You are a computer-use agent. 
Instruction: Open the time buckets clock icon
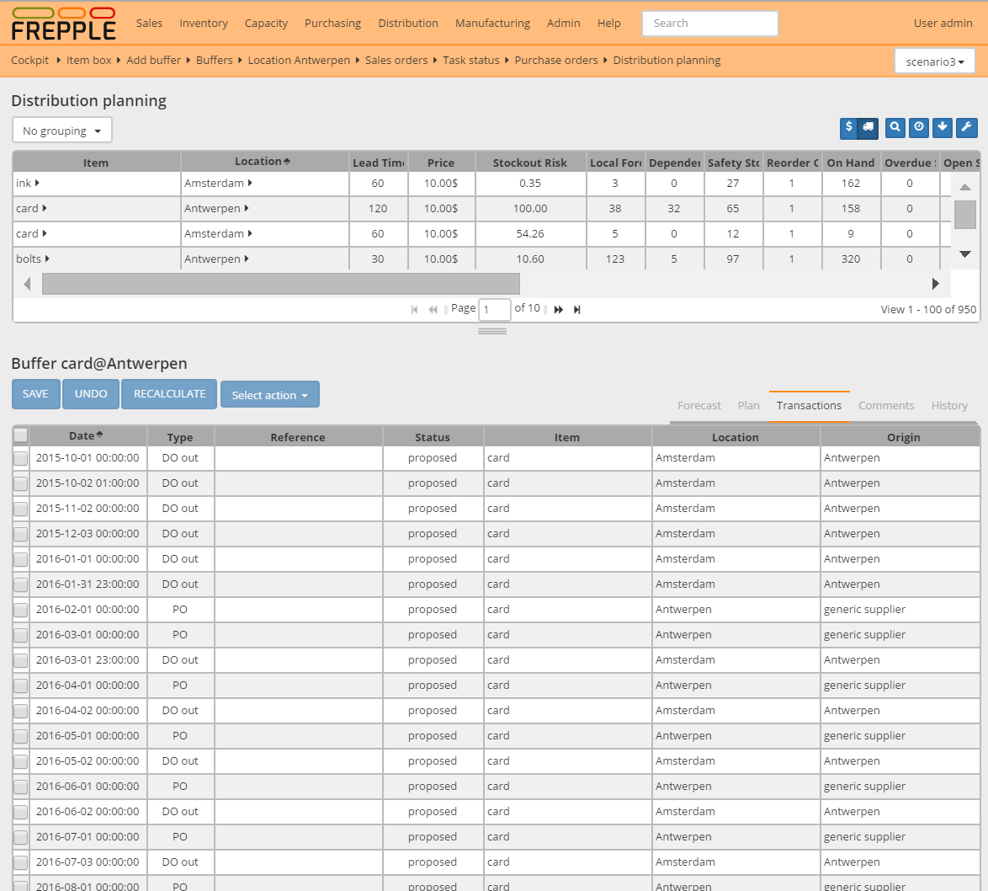[918, 128]
